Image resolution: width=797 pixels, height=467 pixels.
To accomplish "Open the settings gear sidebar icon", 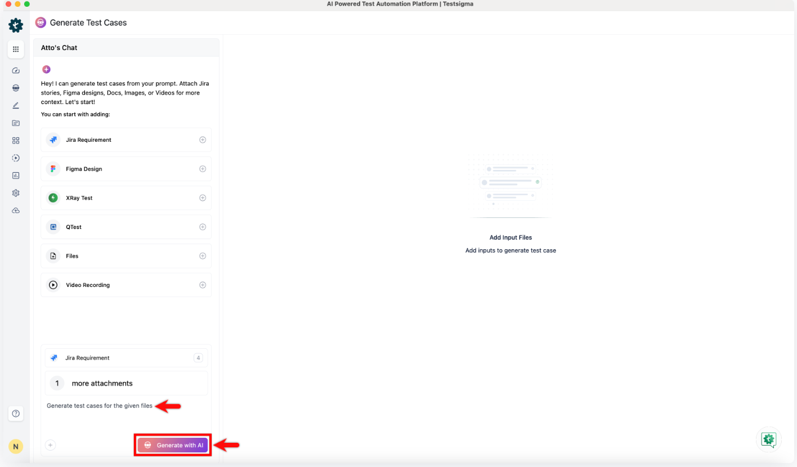I will [16, 193].
